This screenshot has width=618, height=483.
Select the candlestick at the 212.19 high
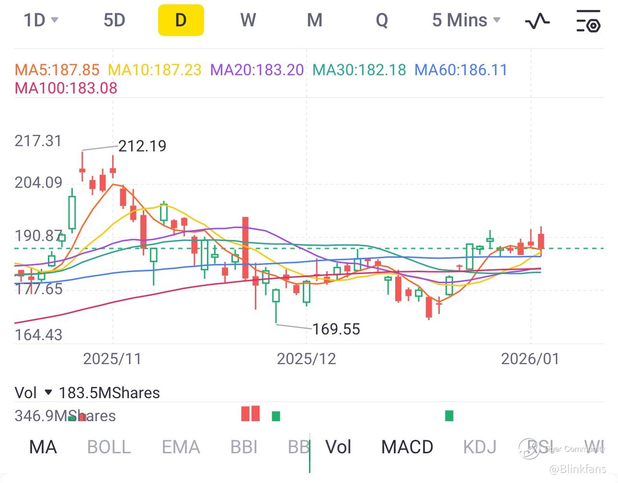tap(82, 166)
